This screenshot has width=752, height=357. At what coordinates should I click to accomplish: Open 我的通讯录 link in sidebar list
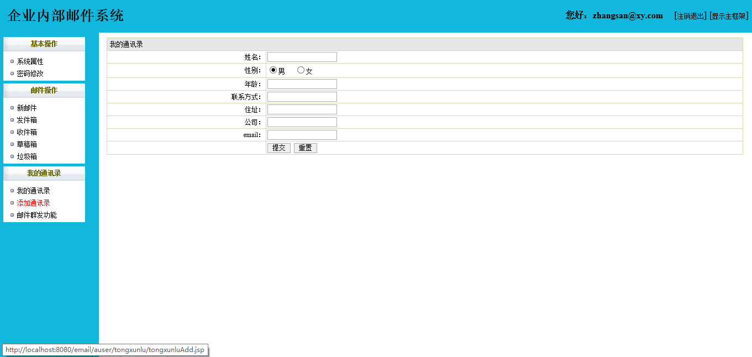point(33,191)
